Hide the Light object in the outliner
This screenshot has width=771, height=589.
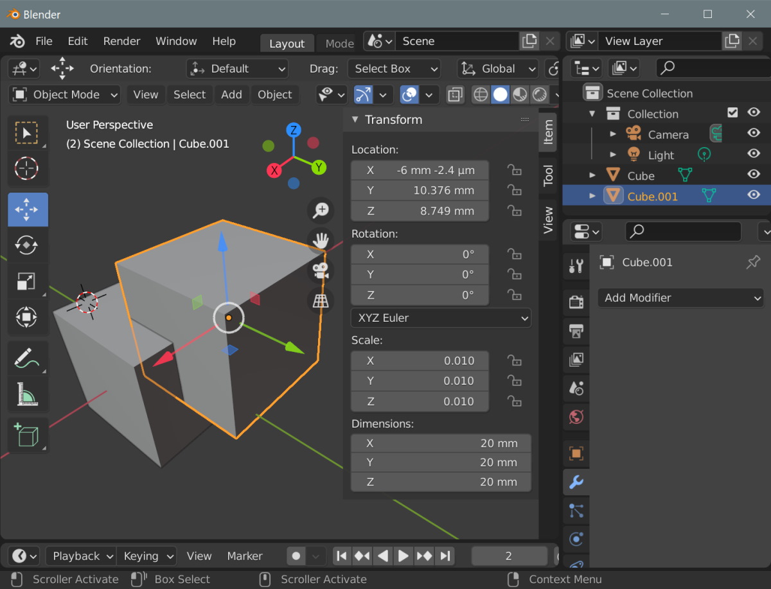pyautogui.click(x=753, y=154)
